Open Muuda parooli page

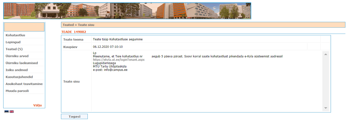[x=17, y=91]
